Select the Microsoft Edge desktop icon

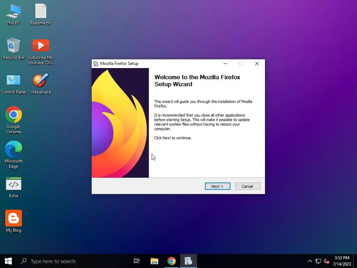(14, 155)
